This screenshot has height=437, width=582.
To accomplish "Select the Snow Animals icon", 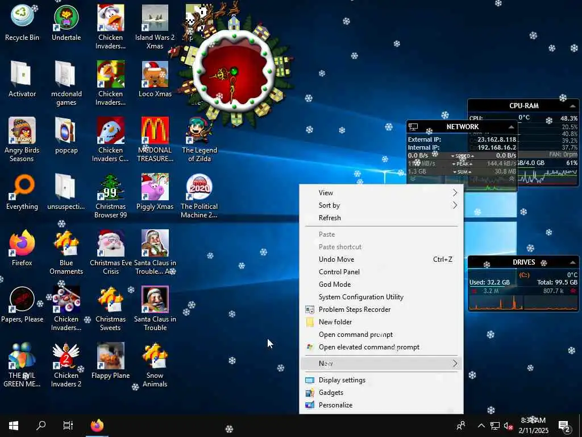I will click(155, 365).
